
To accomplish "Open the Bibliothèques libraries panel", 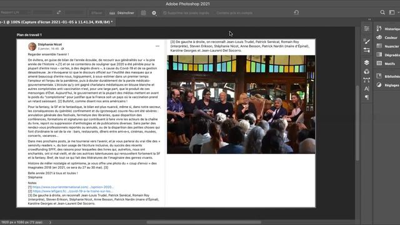I will 388,76.
